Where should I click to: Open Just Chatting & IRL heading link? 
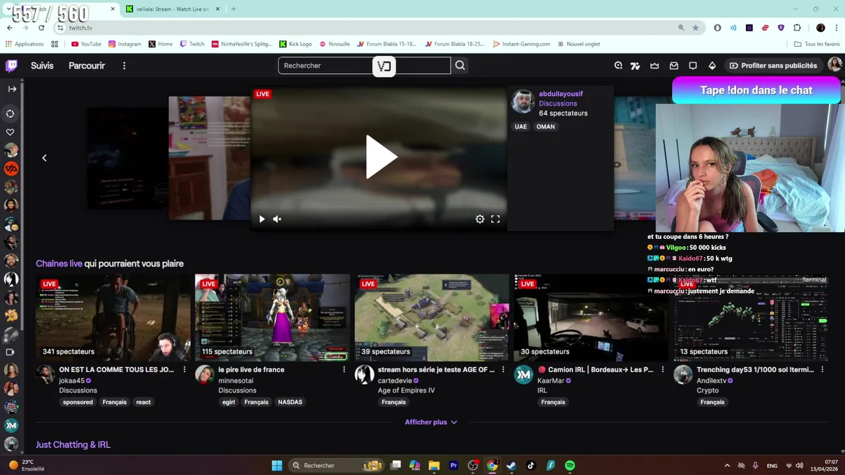point(73,445)
